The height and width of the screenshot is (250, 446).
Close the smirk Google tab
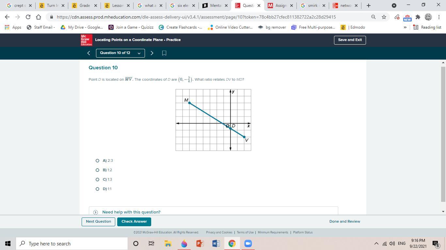pos(324,6)
